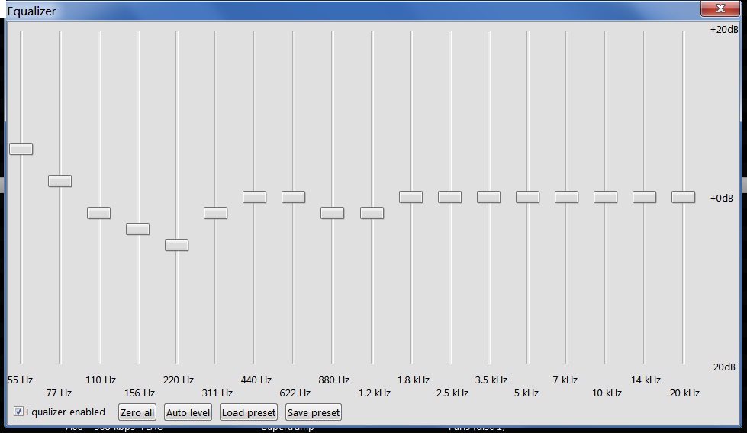Click the 5 kHz band slider handle
The width and height of the screenshot is (747, 433).
528,197
